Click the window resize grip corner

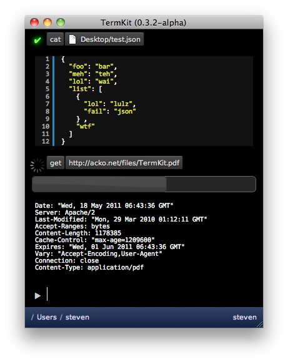pyautogui.click(x=260, y=324)
